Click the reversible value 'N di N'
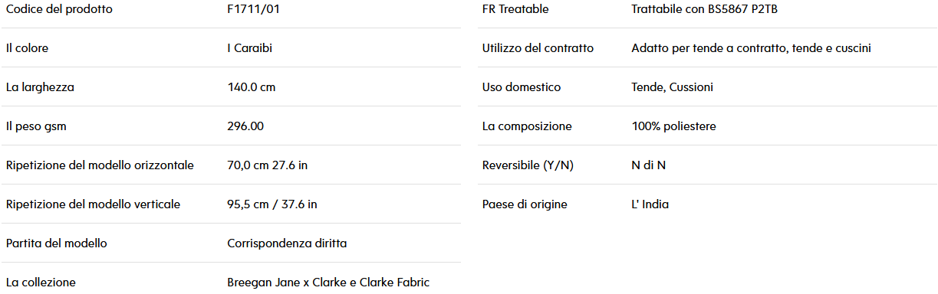938x294 pixels. (649, 165)
